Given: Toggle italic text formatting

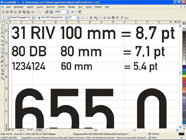Looking at the screenshot, I should tap(88, 18).
